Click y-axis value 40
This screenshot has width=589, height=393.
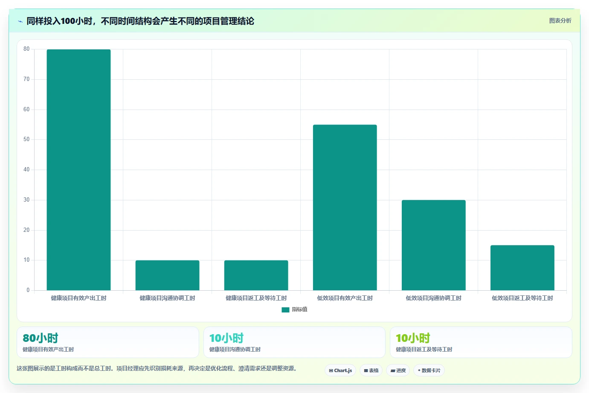coord(26,170)
